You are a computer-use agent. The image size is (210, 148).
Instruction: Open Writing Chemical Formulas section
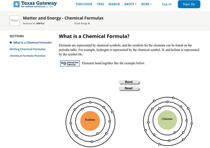(28, 49)
